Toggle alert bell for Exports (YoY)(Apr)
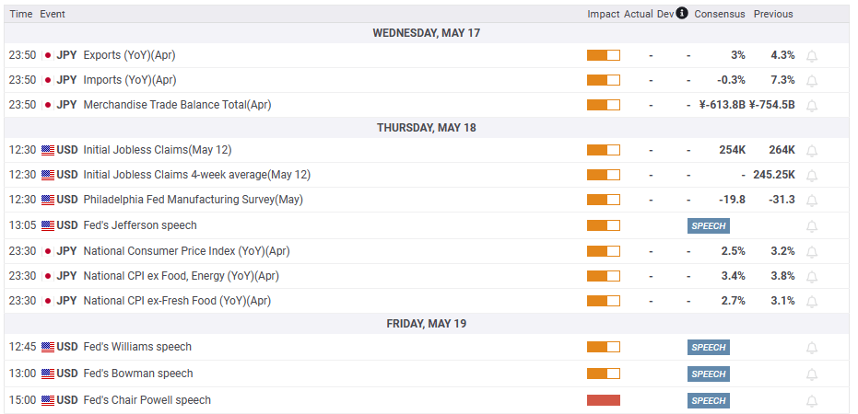858x414 pixels. point(812,55)
